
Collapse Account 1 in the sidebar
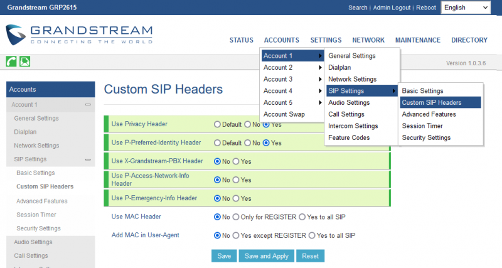coord(88,105)
